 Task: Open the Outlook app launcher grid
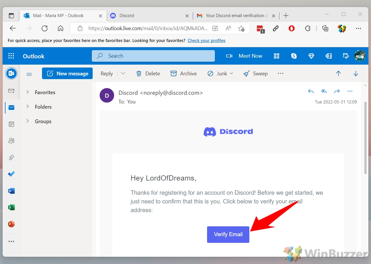point(11,56)
